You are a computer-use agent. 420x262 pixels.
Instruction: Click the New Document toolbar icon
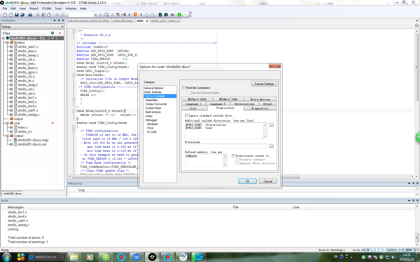pos(5,15)
